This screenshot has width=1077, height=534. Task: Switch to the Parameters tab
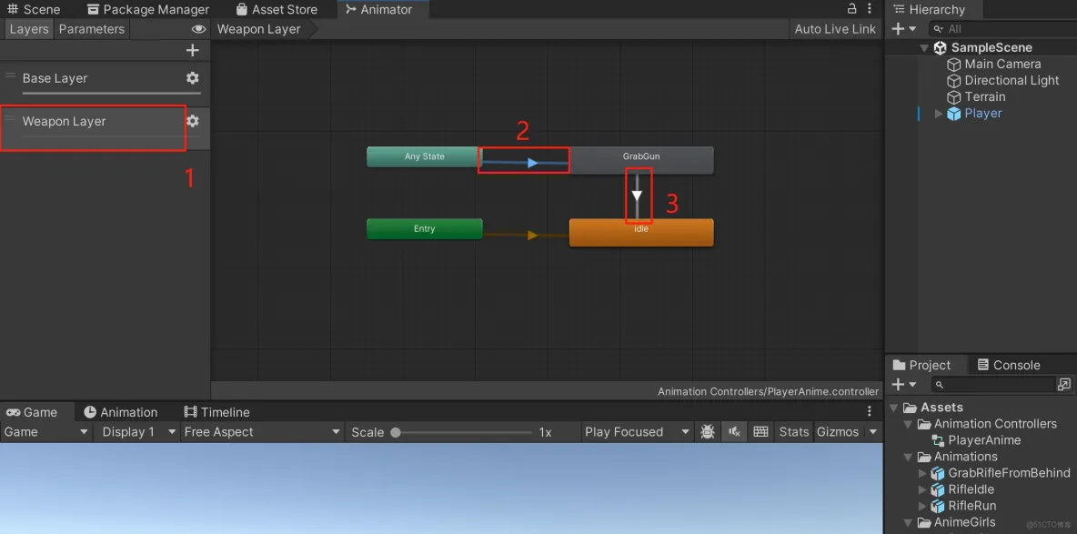point(91,29)
